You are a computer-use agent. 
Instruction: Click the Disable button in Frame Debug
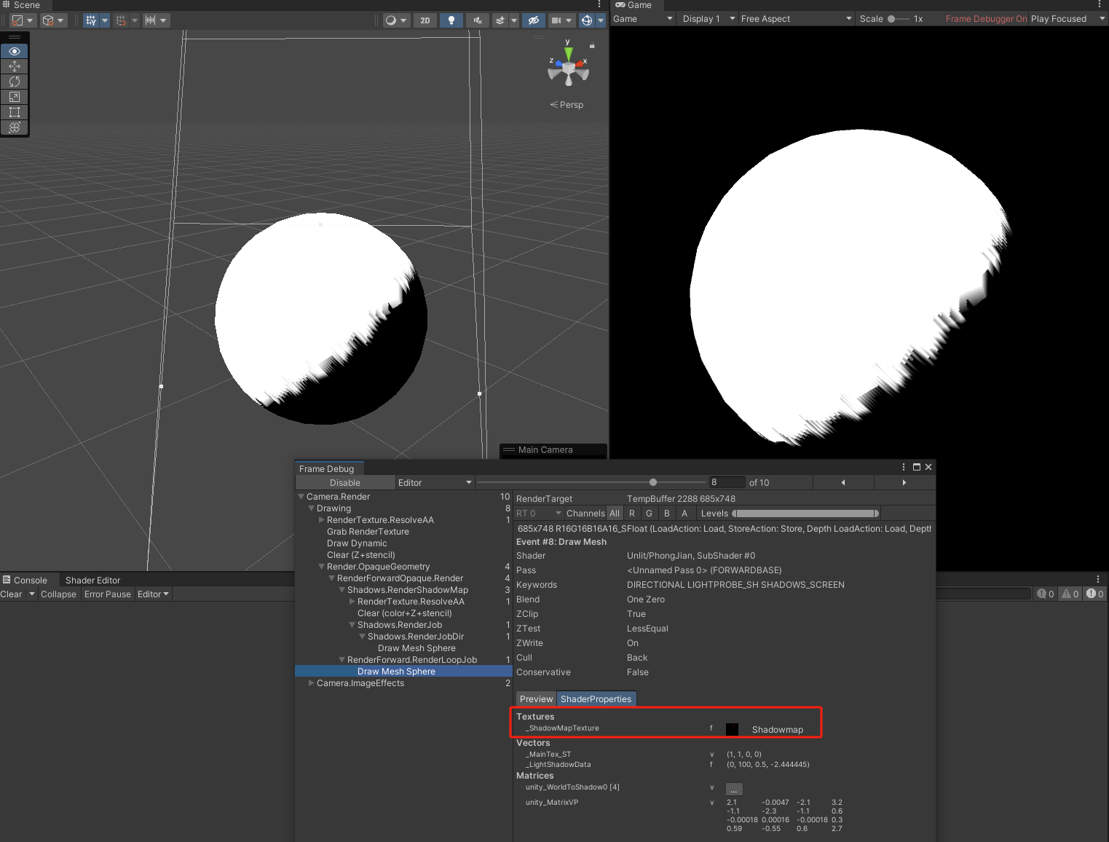(x=345, y=483)
